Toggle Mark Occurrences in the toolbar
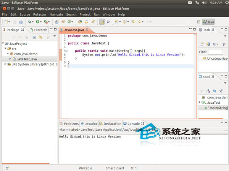This screenshot has height=171, width=229. [x=102, y=22]
